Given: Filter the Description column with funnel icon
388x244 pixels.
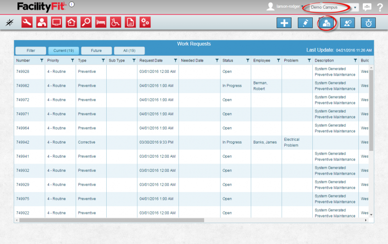Looking at the screenshot, I should coord(356,60).
